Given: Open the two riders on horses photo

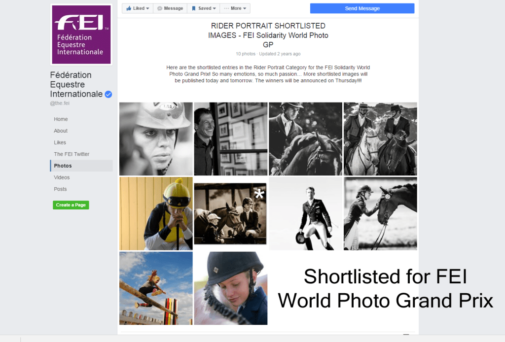Looking at the screenshot, I should [x=380, y=139].
